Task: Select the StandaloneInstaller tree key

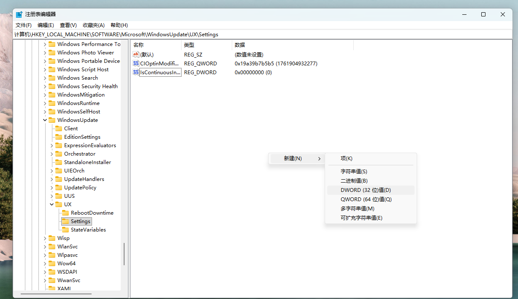Action: pyautogui.click(x=88, y=162)
